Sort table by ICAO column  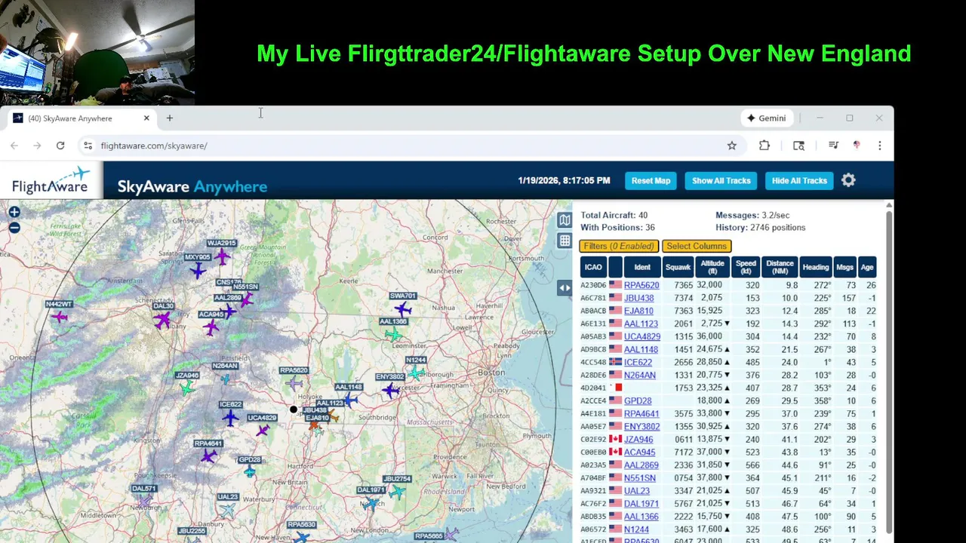[x=593, y=267]
